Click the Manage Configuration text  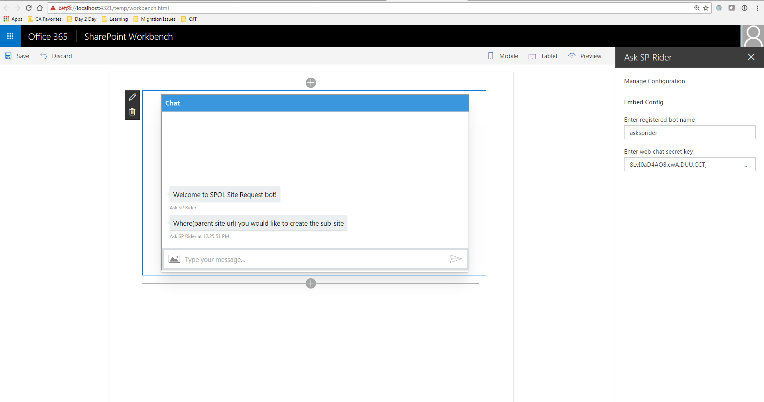point(654,81)
